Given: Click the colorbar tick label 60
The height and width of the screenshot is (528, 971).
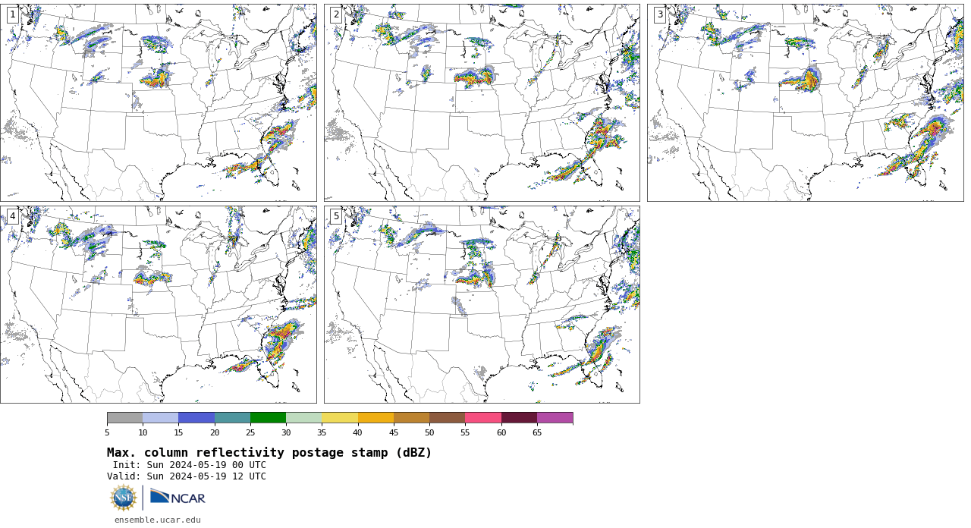Looking at the screenshot, I should 501,433.
